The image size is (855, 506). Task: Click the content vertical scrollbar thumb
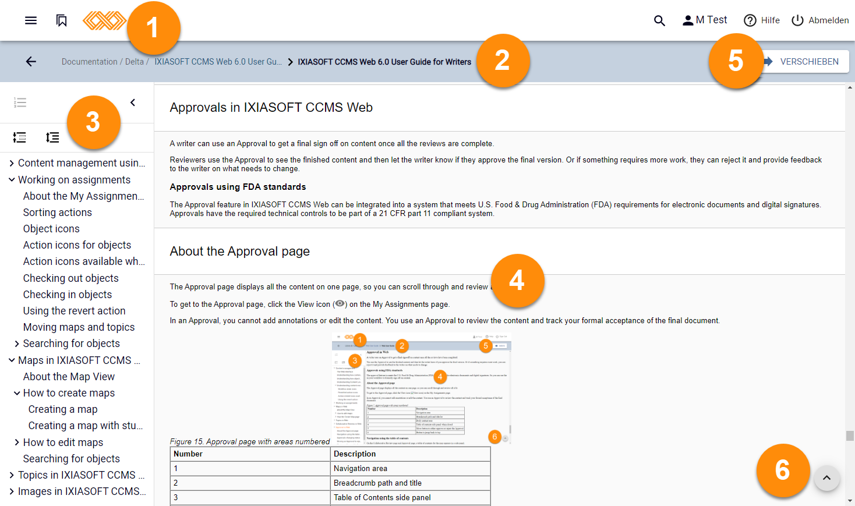[850, 436]
